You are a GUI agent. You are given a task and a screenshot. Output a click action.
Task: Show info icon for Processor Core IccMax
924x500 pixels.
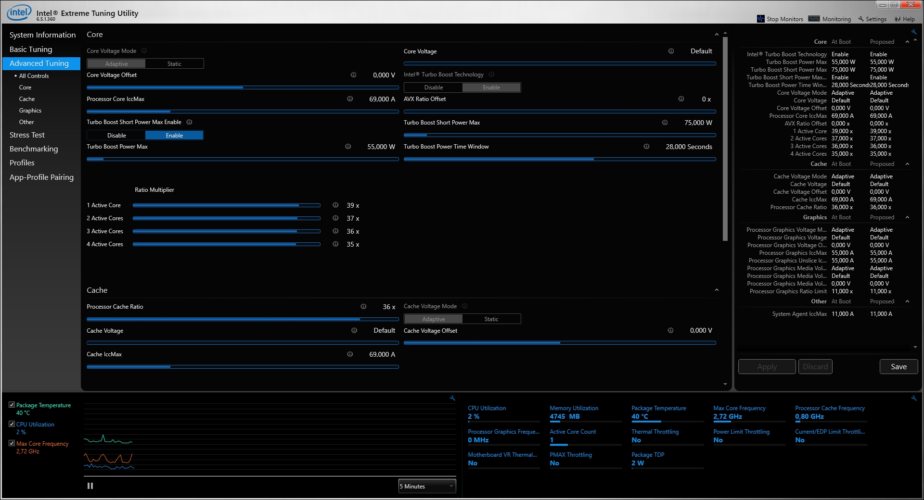tap(350, 99)
